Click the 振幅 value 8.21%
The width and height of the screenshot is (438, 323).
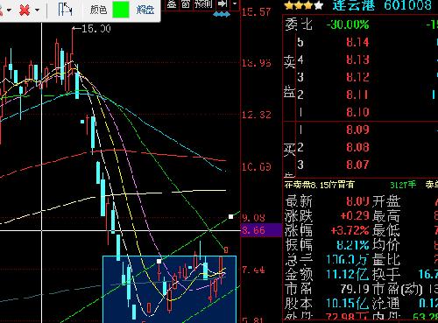[353, 245]
